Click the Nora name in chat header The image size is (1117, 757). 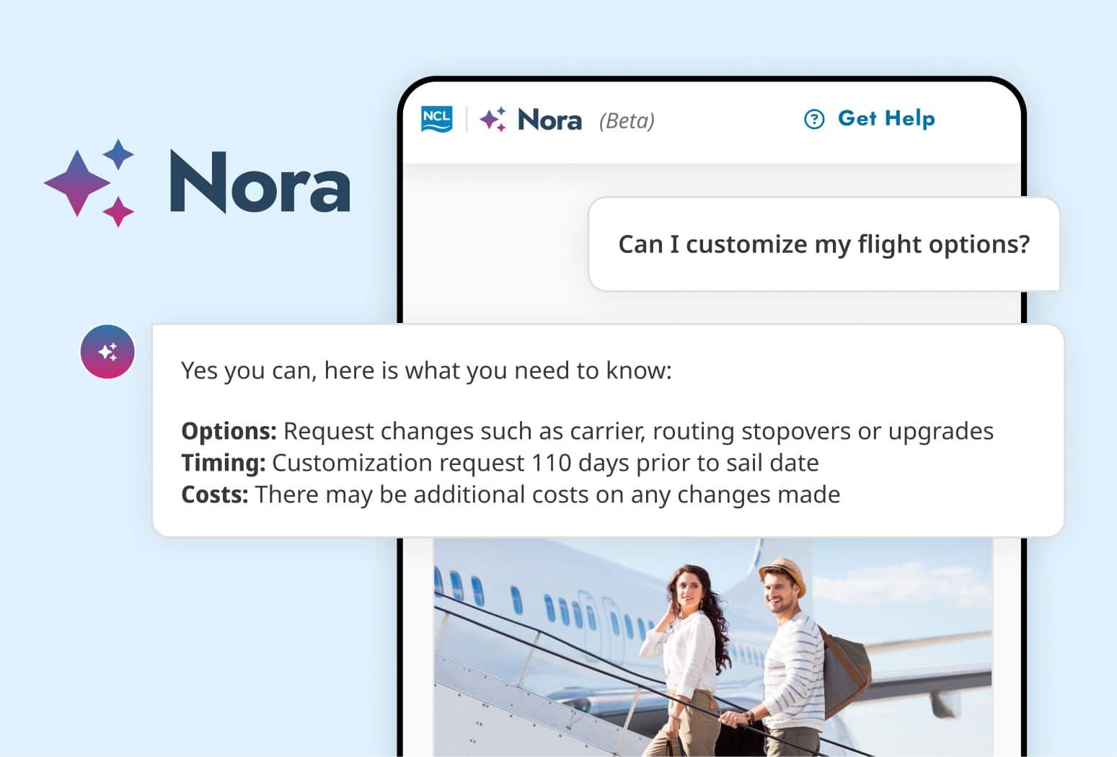click(549, 120)
